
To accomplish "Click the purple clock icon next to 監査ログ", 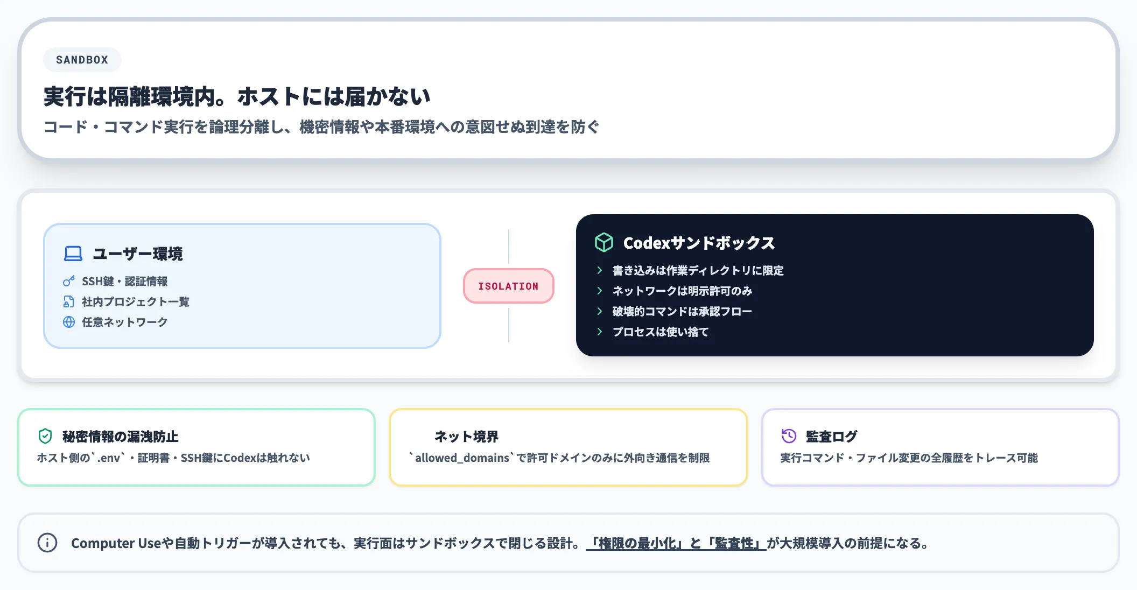I will click(x=788, y=436).
